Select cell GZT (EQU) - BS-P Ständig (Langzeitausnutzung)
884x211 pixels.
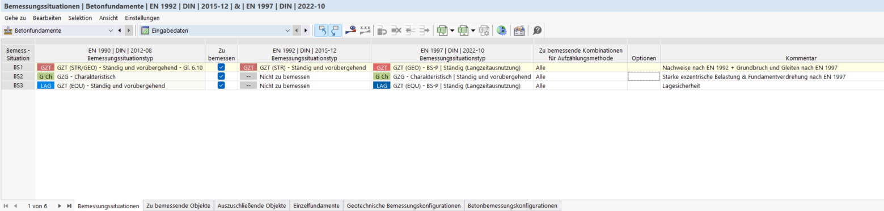[x=452, y=85]
